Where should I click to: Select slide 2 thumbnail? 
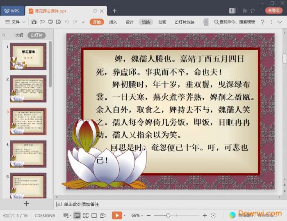[x=28, y=89]
